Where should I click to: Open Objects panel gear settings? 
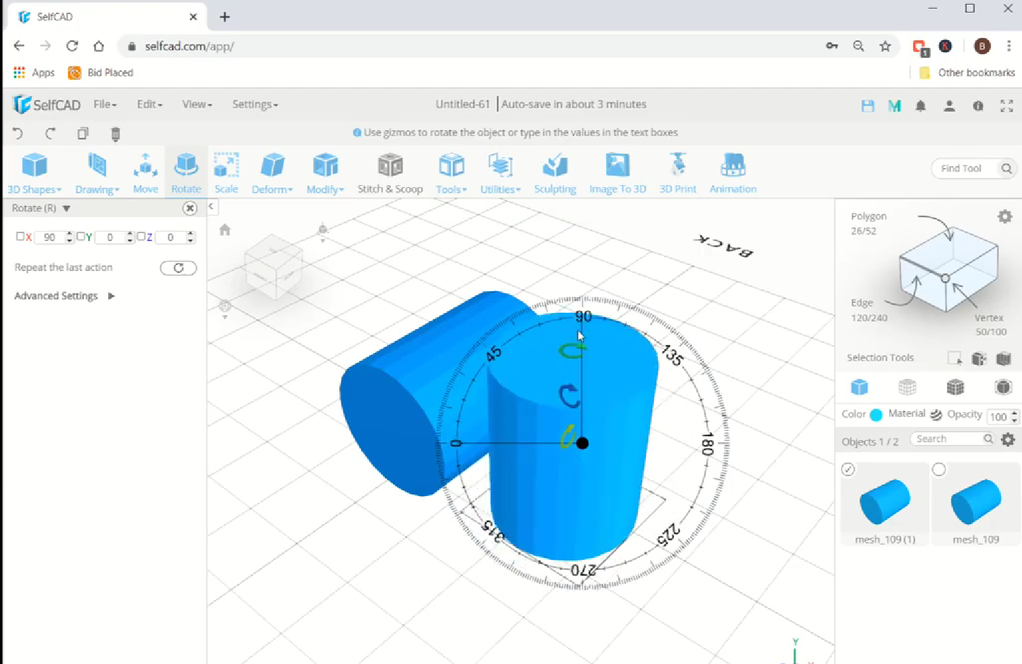tap(1008, 440)
